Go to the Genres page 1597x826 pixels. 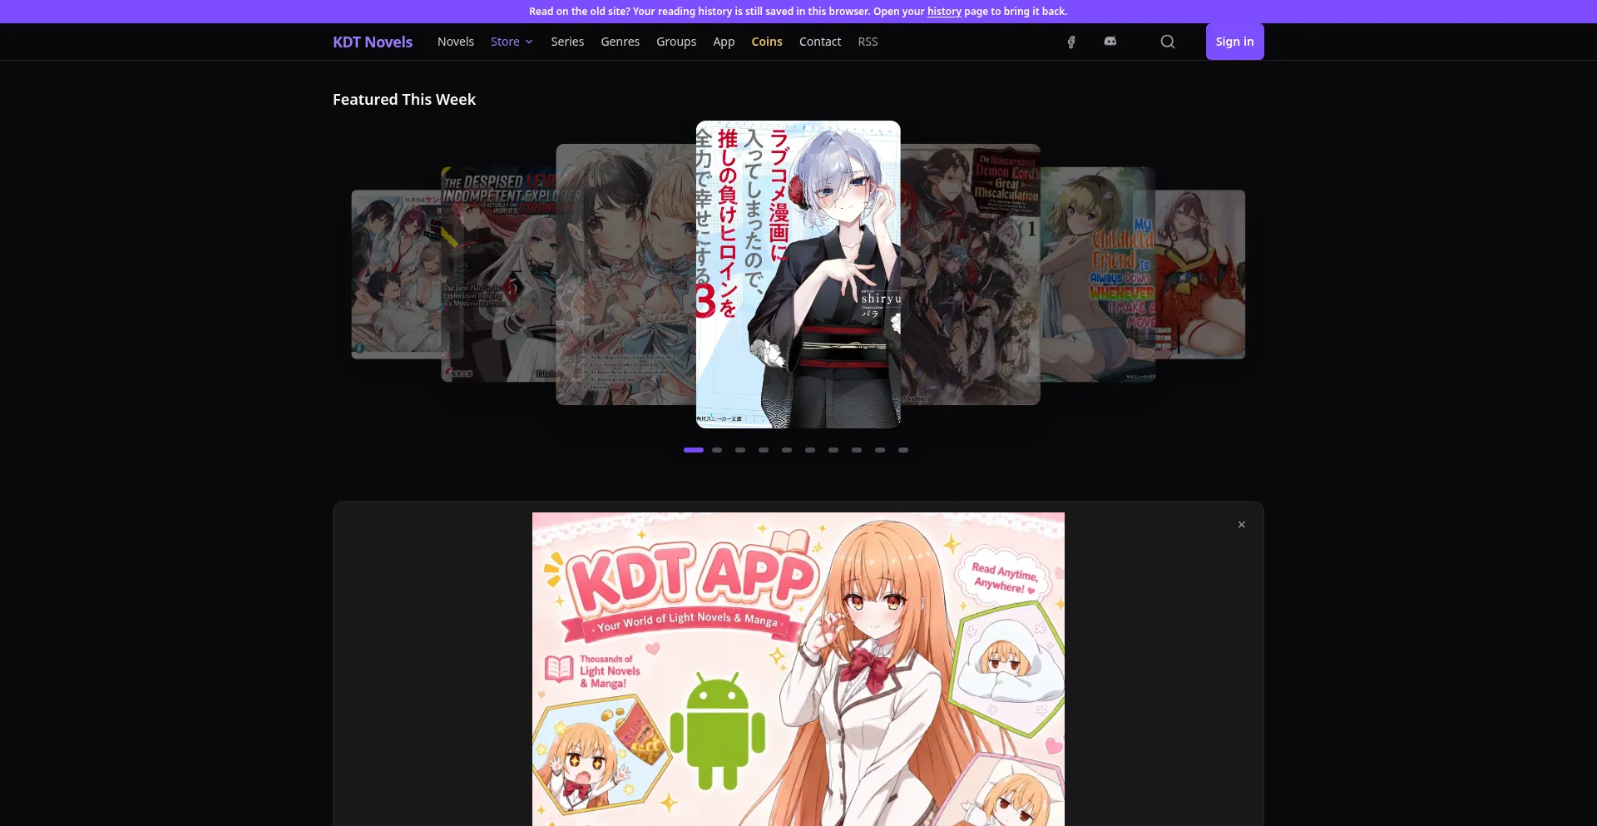tap(621, 42)
